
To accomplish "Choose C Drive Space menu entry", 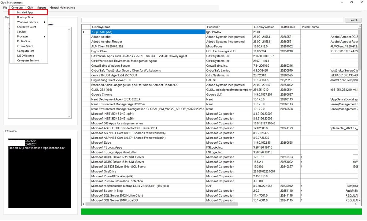I will (x=25, y=46).
